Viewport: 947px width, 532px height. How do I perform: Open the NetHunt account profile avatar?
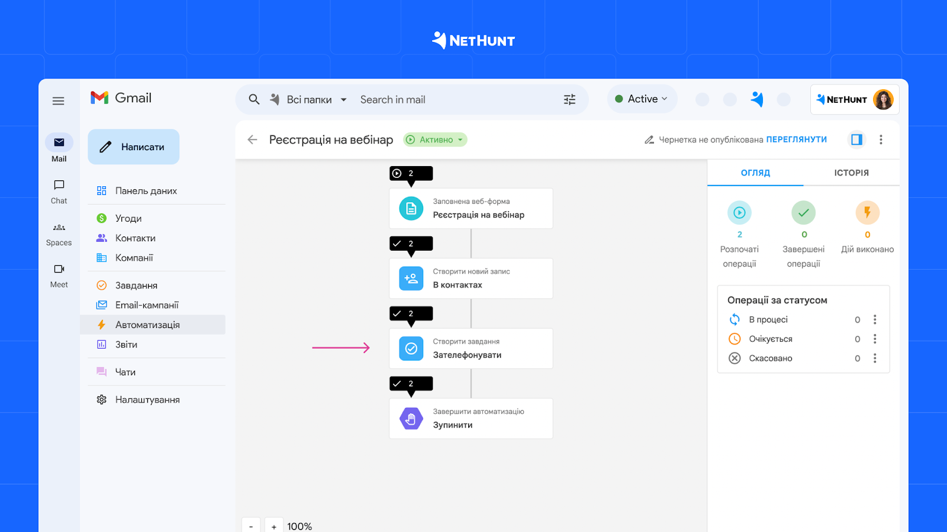883,99
